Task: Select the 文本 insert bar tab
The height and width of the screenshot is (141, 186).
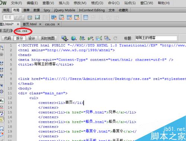Action: pyautogui.click(x=112, y=10)
